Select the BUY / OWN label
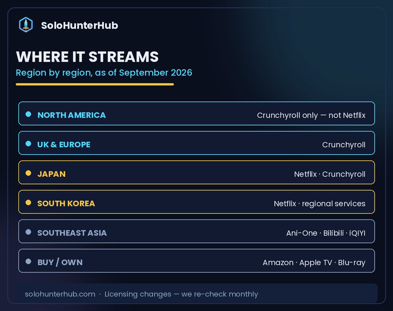This screenshot has height=311, width=393. click(x=60, y=262)
